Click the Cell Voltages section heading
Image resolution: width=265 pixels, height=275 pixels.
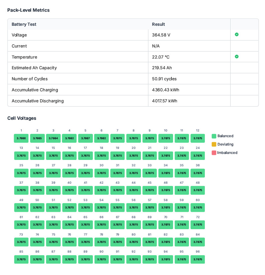22,118
